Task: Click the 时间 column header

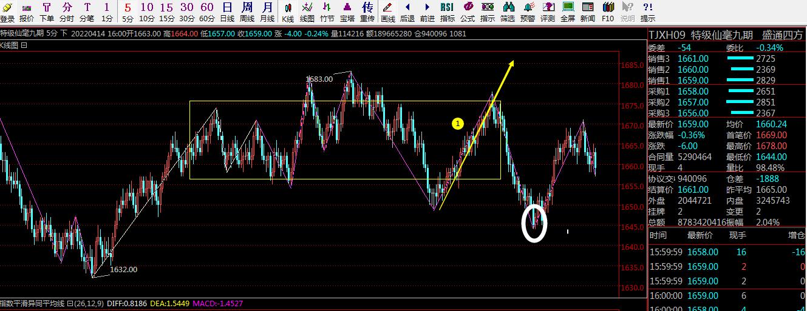Action: pos(658,235)
